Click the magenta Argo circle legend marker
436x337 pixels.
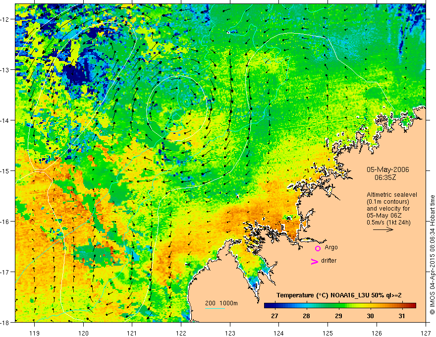pyautogui.click(x=318, y=248)
